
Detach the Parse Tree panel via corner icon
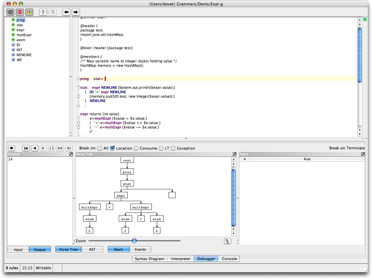pyautogui.click(x=235, y=154)
